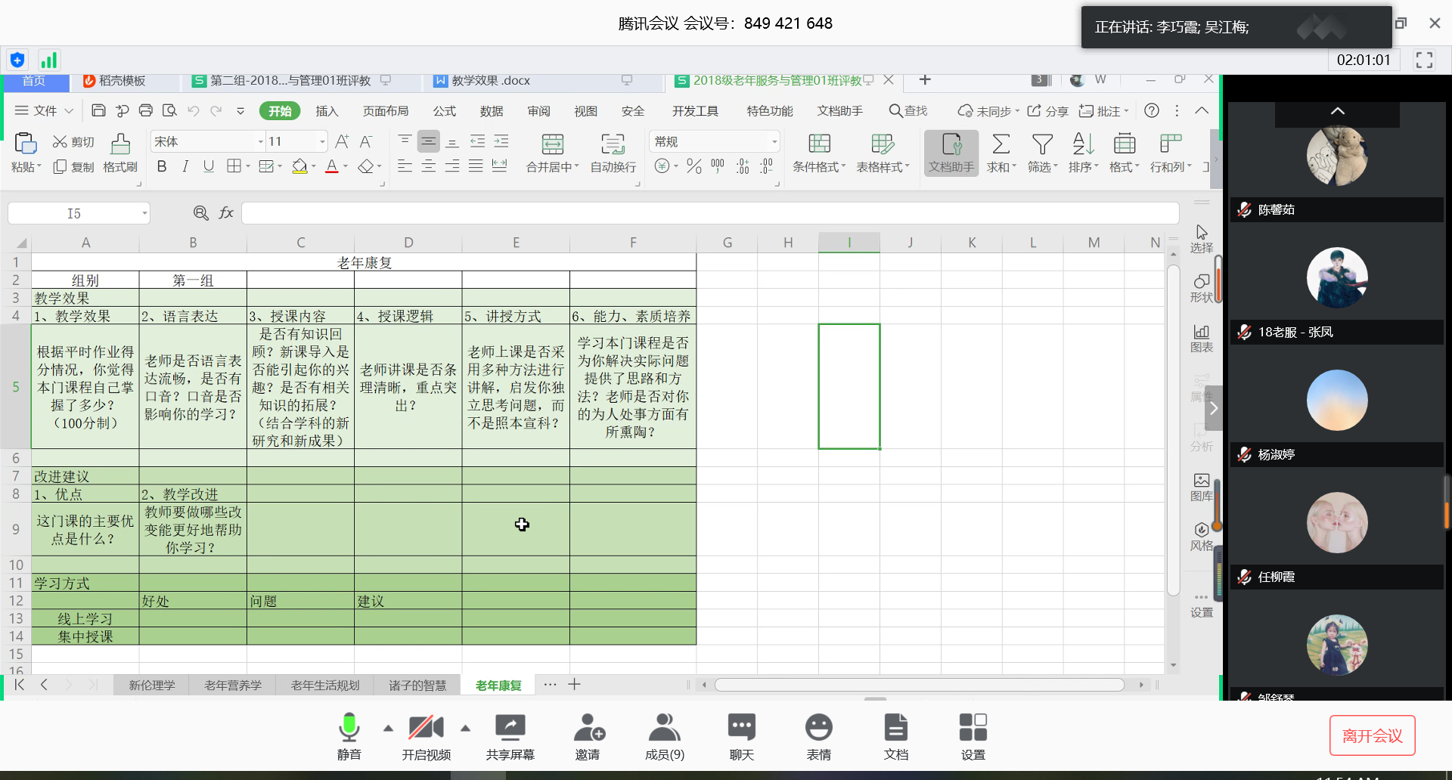The width and height of the screenshot is (1452, 780).
Task: Click the format painter icon
Action: (x=120, y=144)
